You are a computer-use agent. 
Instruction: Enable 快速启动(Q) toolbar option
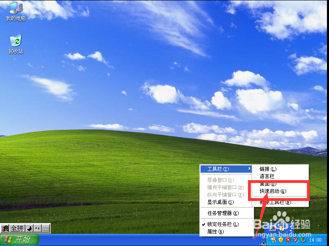pyautogui.click(x=280, y=191)
